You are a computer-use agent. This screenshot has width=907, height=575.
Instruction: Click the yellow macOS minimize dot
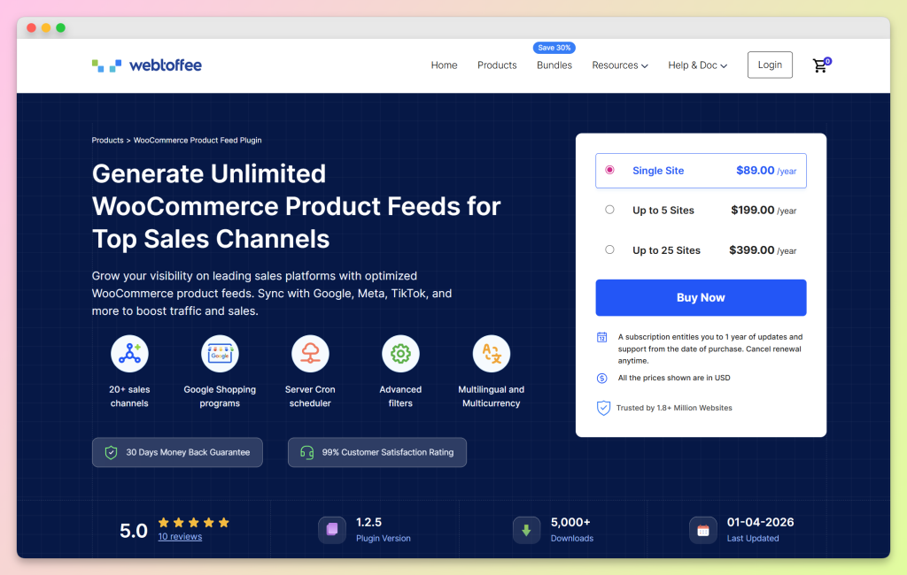46,27
